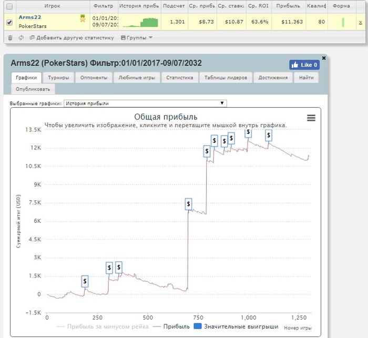Click the $ win marker near game 1,000
Screen dimensions: 368x338
click(248, 133)
